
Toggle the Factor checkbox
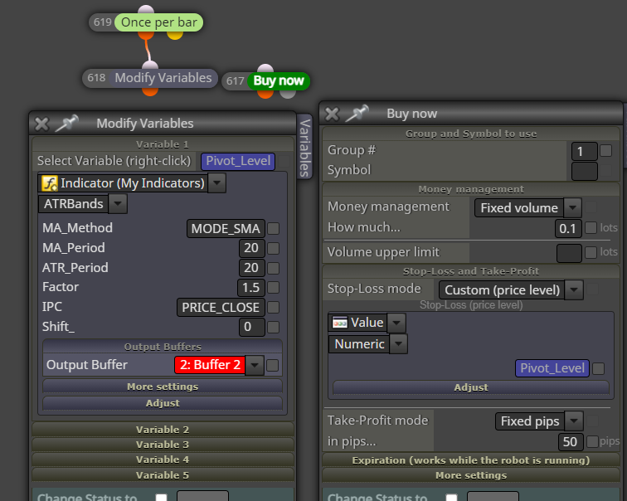tap(274, 288)
